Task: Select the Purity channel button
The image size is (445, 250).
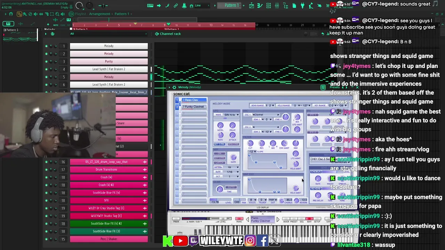Action: [109, 61]
